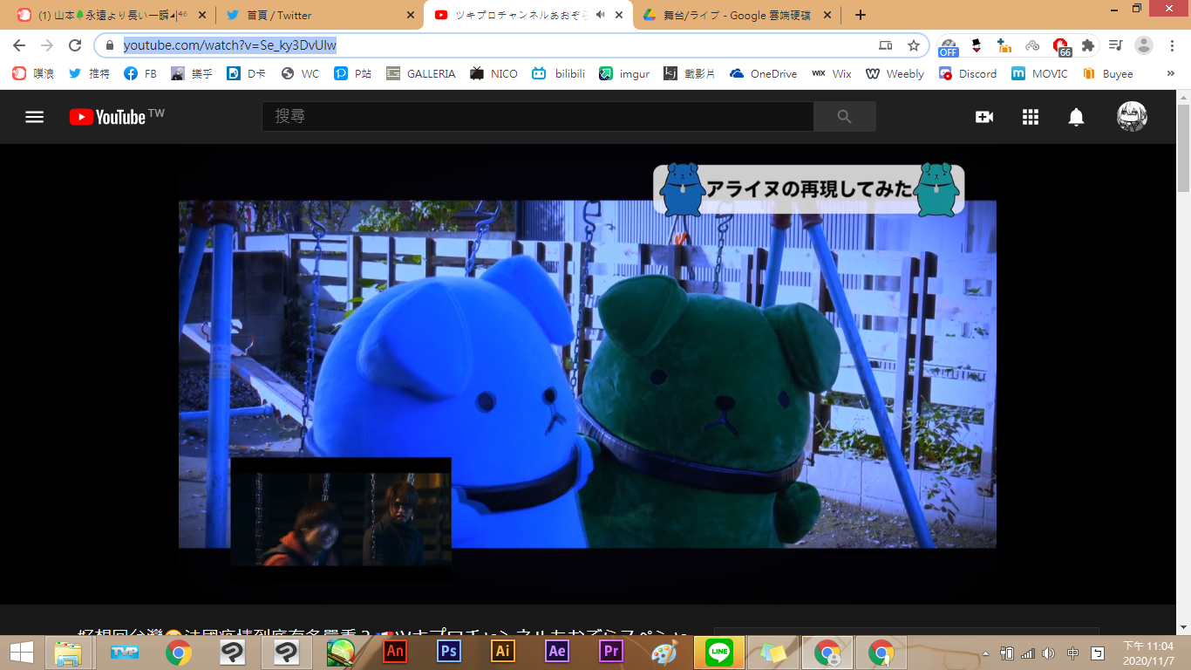This screenshot has width=1191, height=670.
Task: Open the Buyee add-to-cart extension icon
Action: (1004, 45)
